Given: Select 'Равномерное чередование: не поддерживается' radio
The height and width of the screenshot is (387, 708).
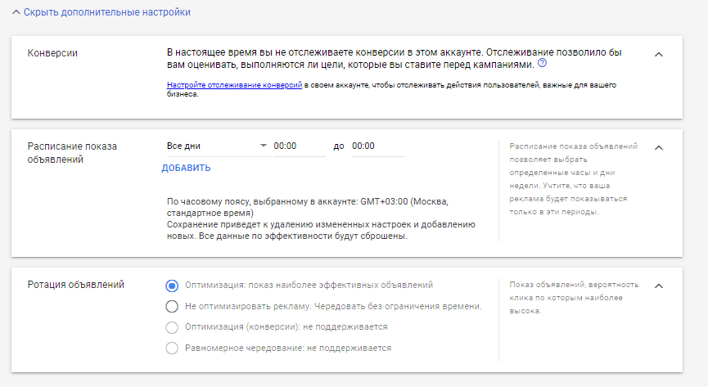Looking at the screenshot, I should pos(172,349).
